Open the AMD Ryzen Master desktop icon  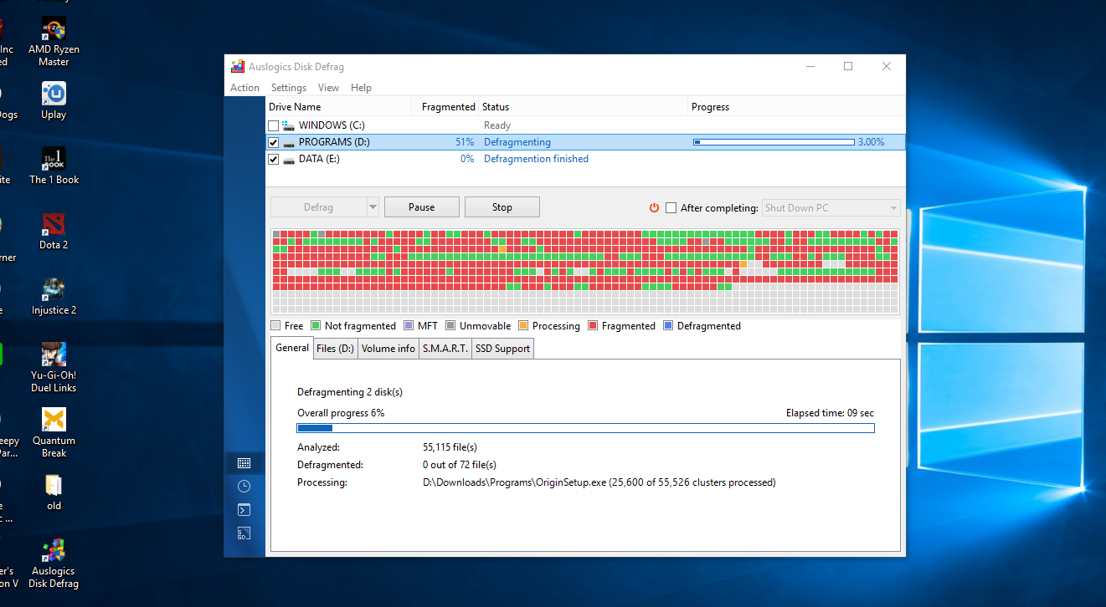[54, 42]
